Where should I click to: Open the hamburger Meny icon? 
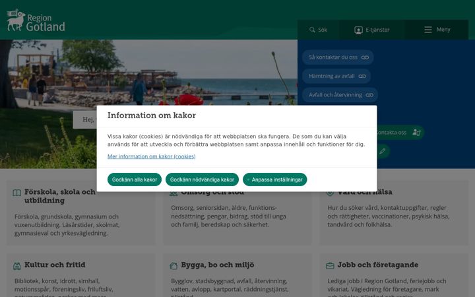pyautogui.click(x=428, y=30)
